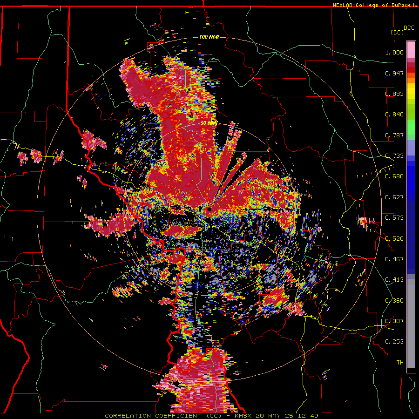The height and width of the screenshot is (419, 419).
Task: Click the 20 MAY 25 12:49 timestamp
Action: click(287, 416)
